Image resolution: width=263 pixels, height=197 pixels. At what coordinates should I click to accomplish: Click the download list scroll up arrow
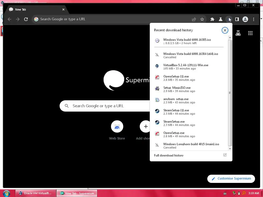[x=230, y=37]
